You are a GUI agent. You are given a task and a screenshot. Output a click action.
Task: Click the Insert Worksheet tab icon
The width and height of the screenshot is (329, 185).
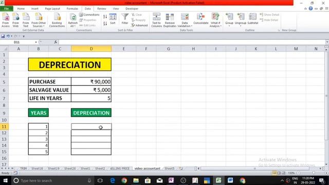click(x=181, y=169)
